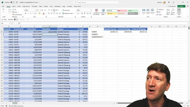Click the Analyze Data icon
The width and height of the screenshot is (190, 107).
coord(179,10)
